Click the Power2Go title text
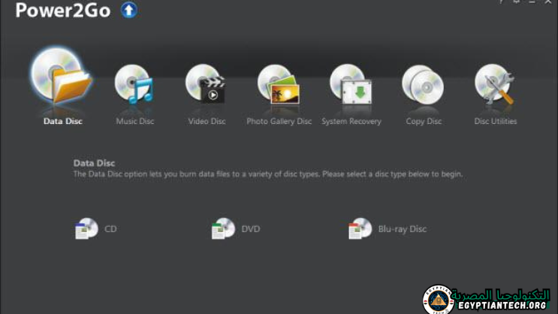Viewport: 558px width, 314px height. pos(62,11)
